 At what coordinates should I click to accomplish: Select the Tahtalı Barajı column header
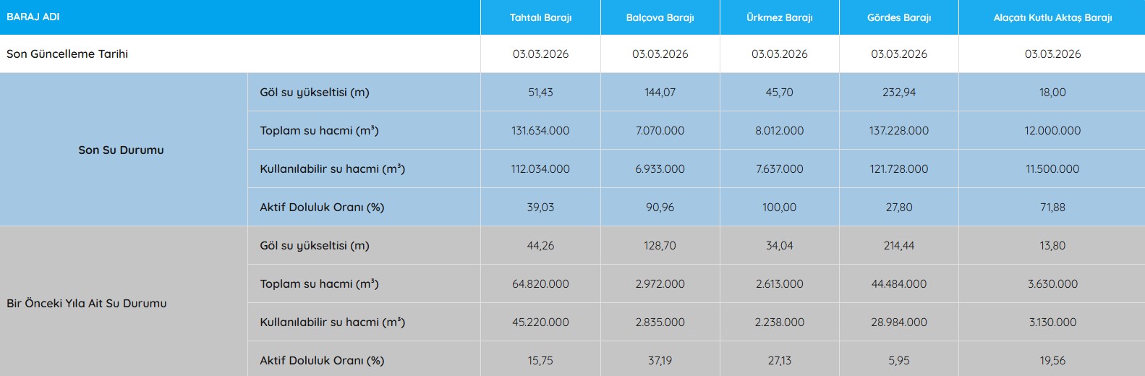pyautogui.click(x=540, y=17)
